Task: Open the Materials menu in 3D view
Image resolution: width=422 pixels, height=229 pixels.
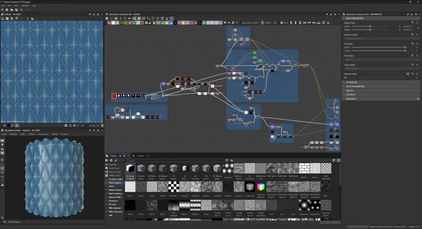Action: pyautogui.click(x=13, y=134)
